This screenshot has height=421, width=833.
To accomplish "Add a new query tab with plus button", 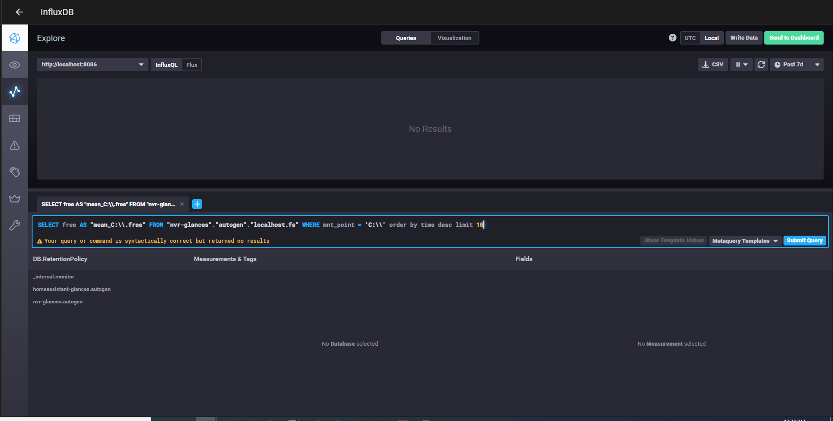I will click(197, 204).
